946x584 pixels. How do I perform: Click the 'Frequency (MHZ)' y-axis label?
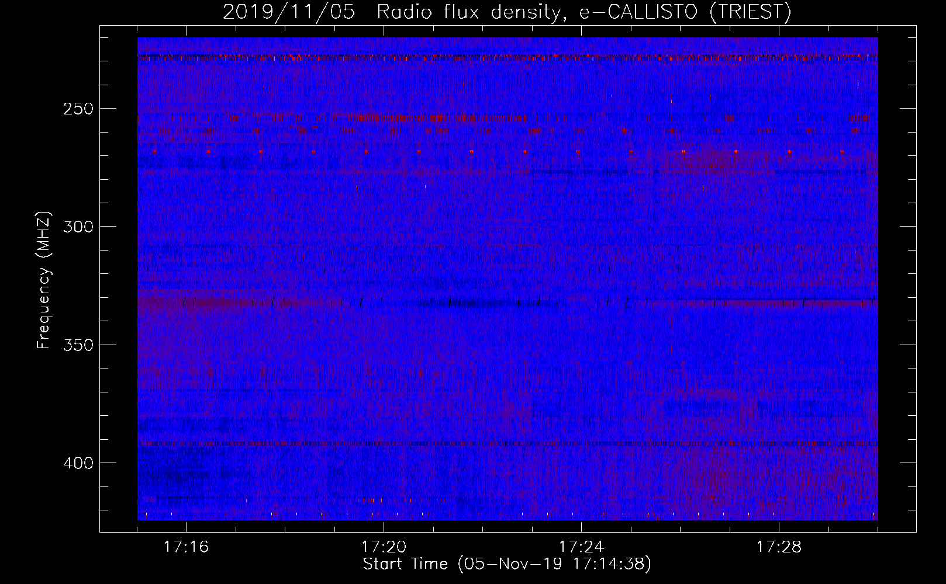(x=44, y=280)
